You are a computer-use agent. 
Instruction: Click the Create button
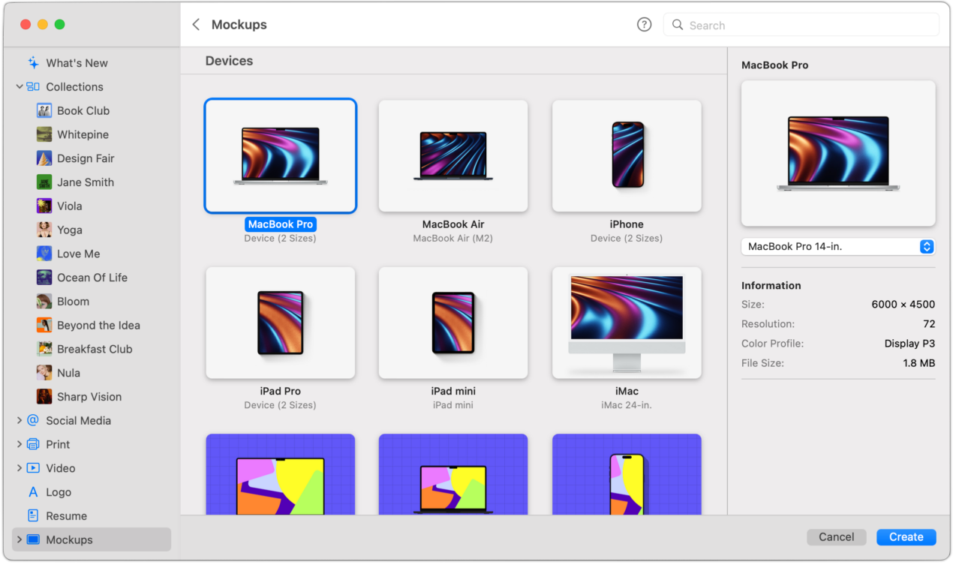pyautogui.click(x=906, y=537)
